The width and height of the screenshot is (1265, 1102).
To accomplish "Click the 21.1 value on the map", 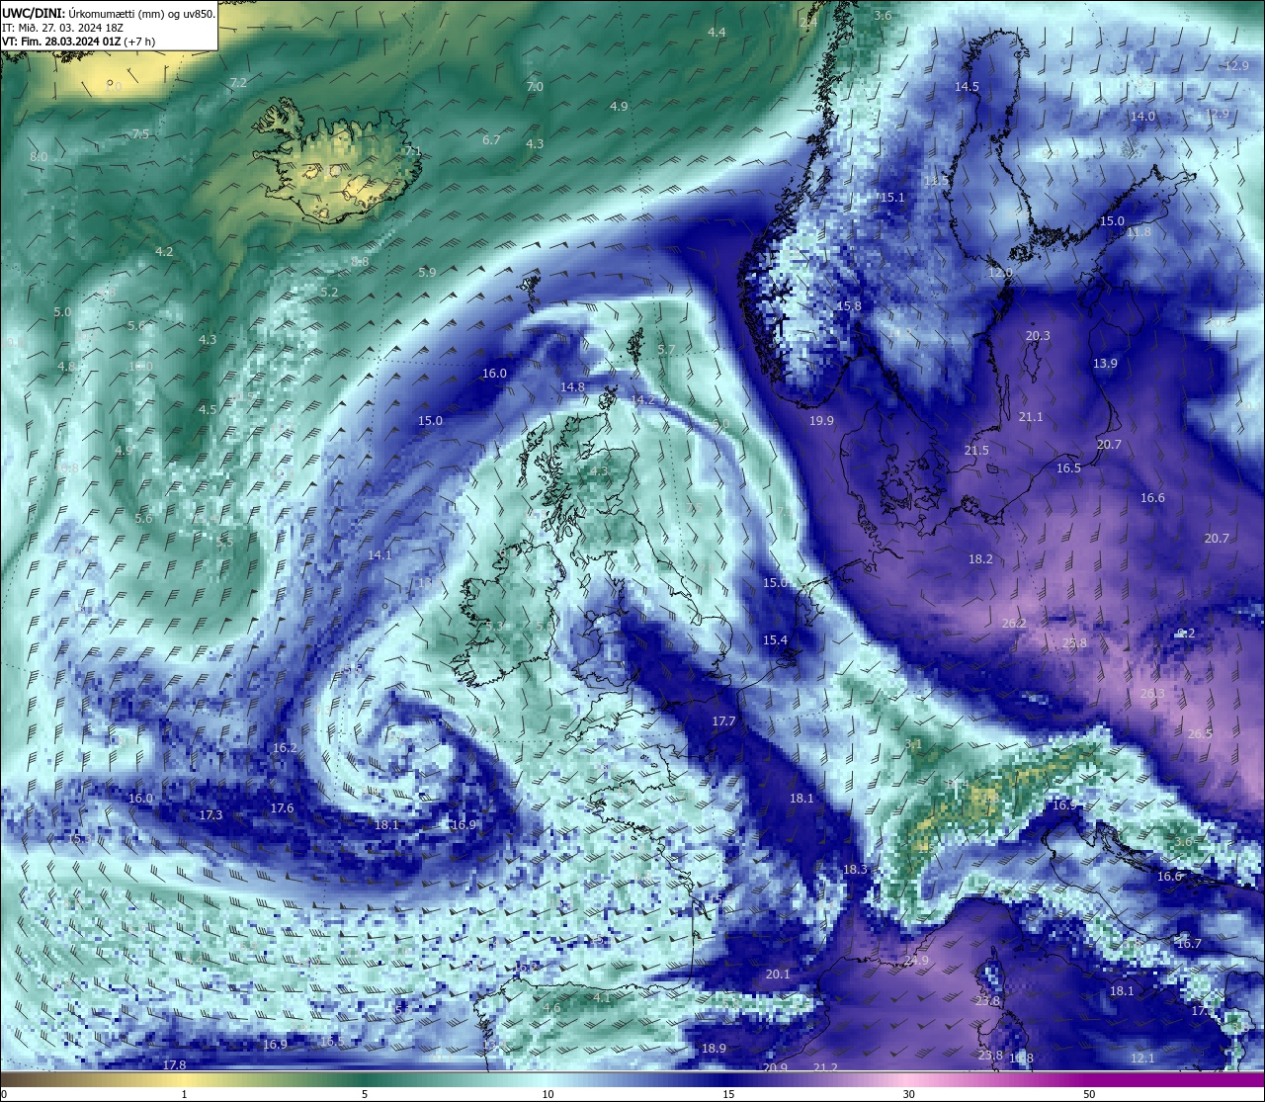I will coord(1031,417).
